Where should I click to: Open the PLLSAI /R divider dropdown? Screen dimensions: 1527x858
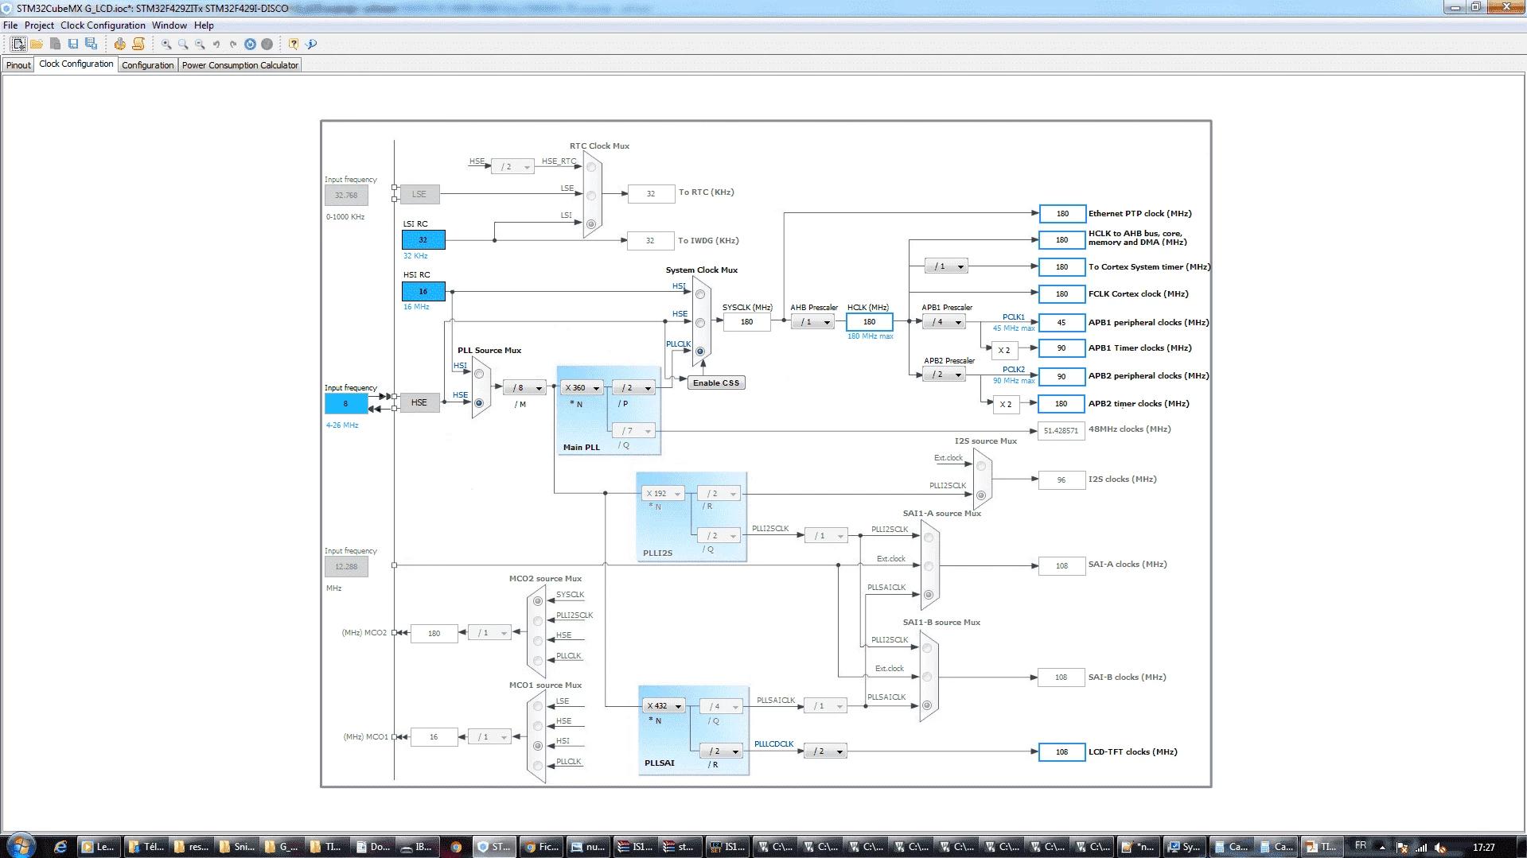721,751
